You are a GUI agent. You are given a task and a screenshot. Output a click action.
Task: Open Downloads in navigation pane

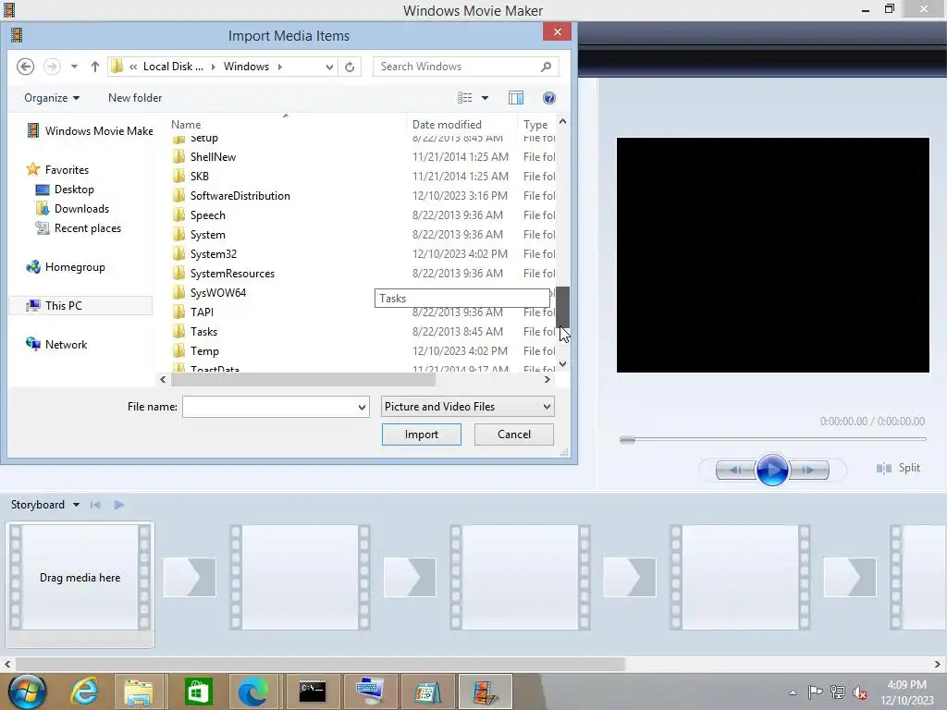72,209
